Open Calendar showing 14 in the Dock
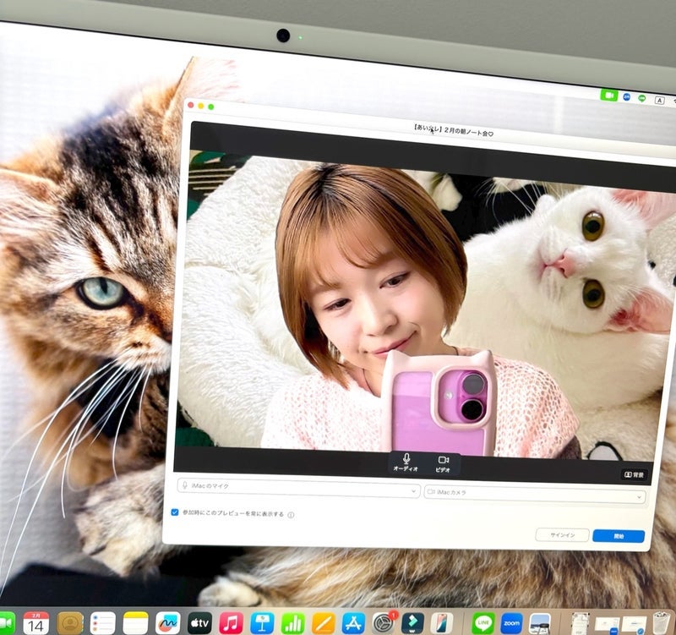 pos(35,623)
